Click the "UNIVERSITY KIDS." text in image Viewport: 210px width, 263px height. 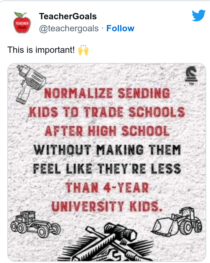click(106, 206)
